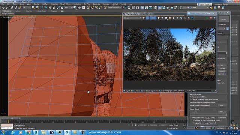
Task: Click white circle RGB icon in frame buffer
Action: (159, 18)
